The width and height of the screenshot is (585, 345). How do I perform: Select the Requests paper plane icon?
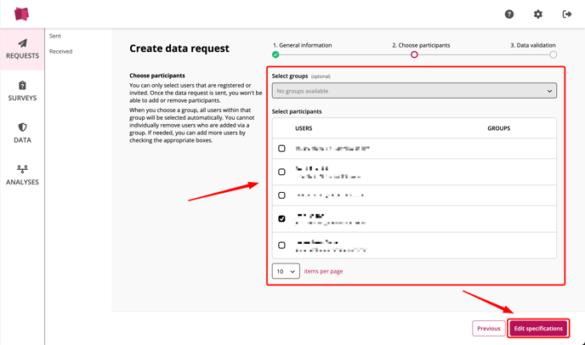22,43
